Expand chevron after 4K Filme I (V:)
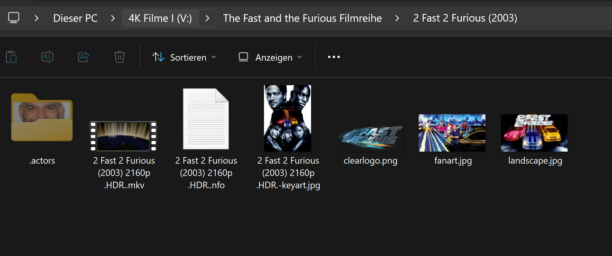This screenshot has height=256, width=612. coord(207,18)
